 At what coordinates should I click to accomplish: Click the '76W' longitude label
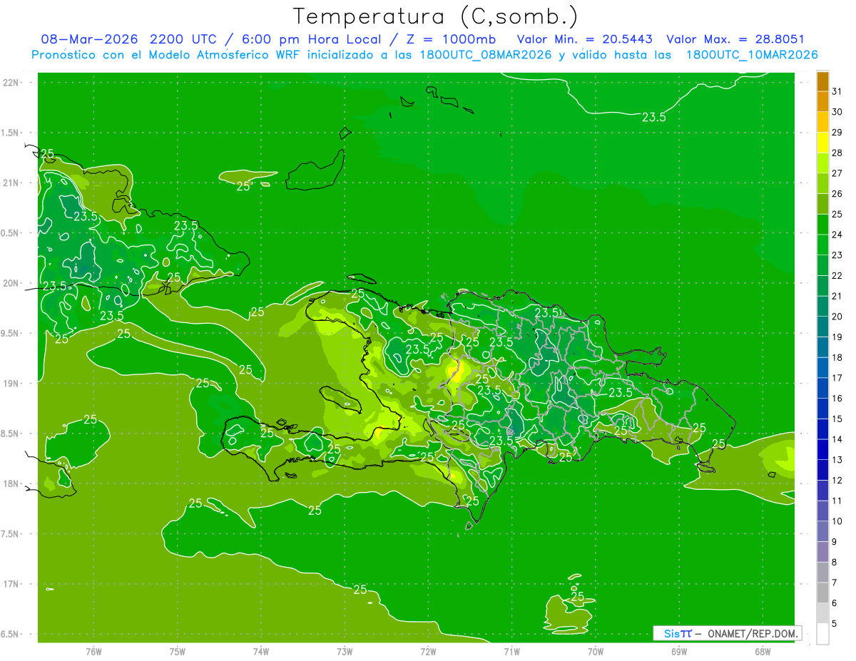93,651
